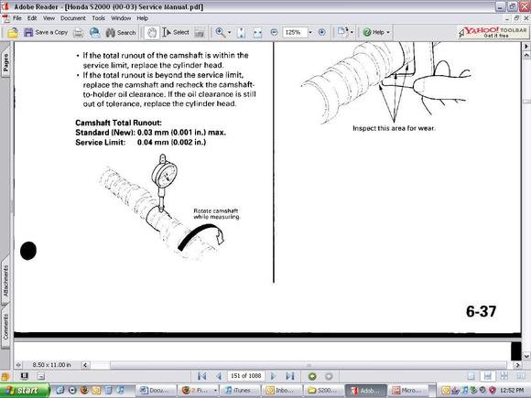Switch to Facing pages layout
Screen dimensions: 531x398
[x=521, y=376]
